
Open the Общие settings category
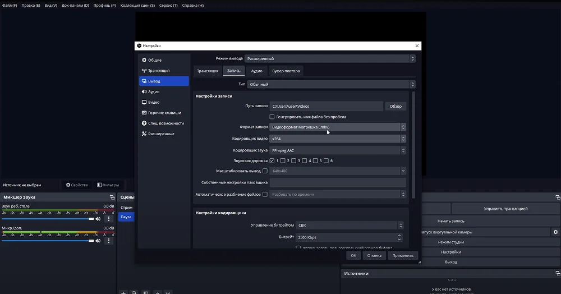(x=154, y=60)
